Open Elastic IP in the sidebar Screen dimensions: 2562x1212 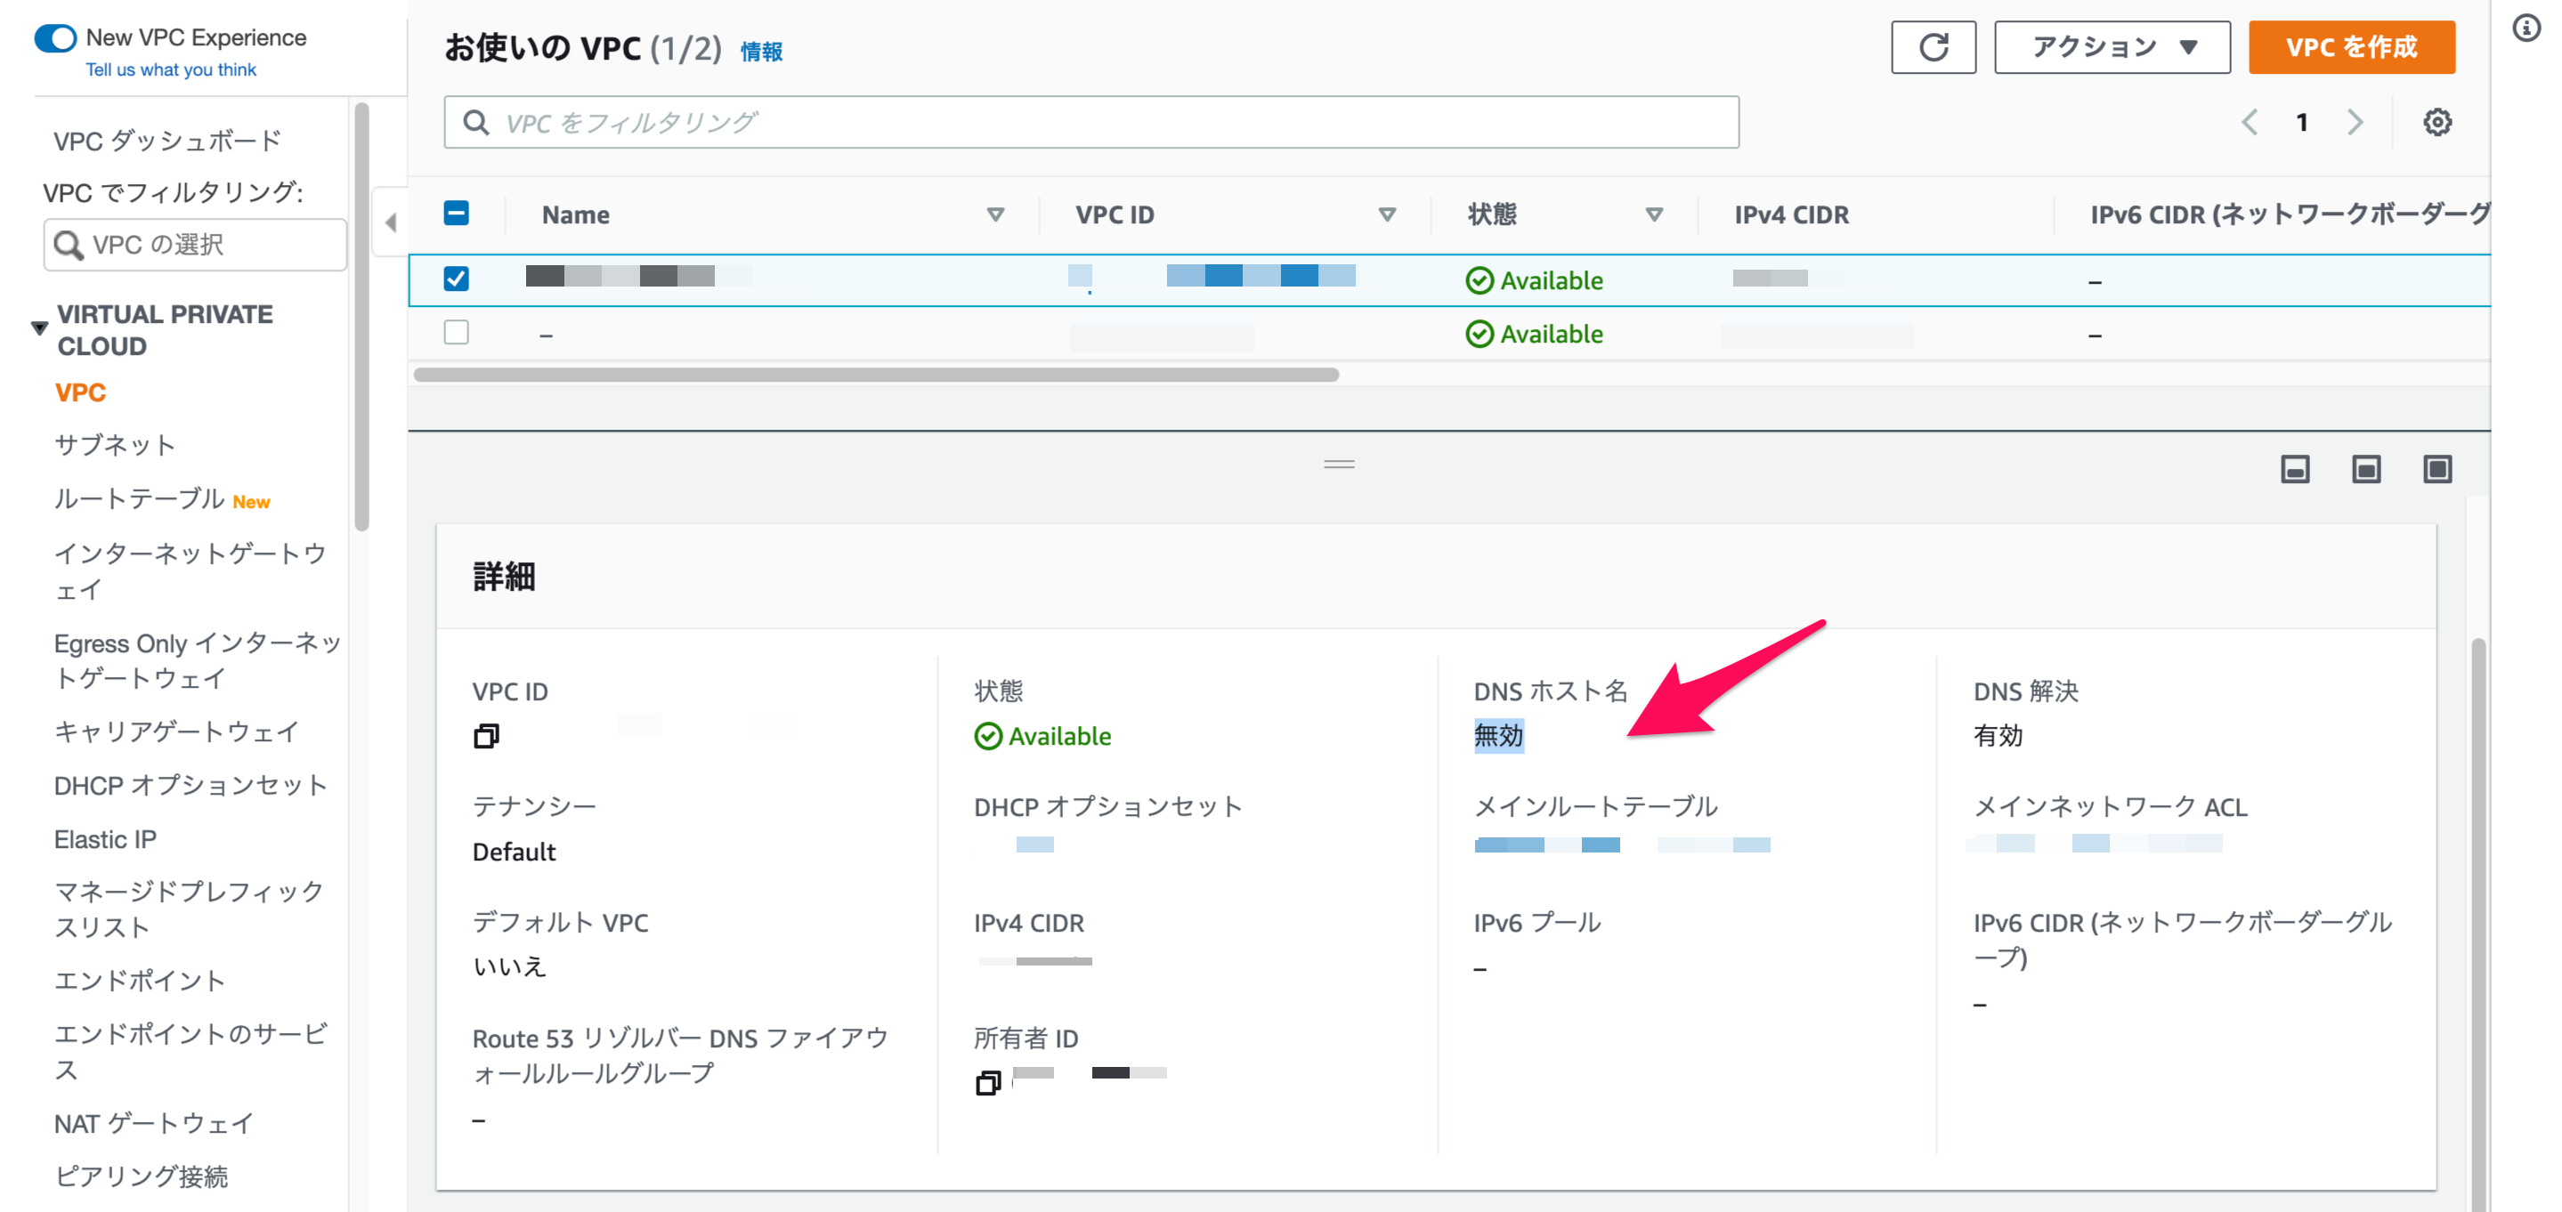click(x=105, y=838)
